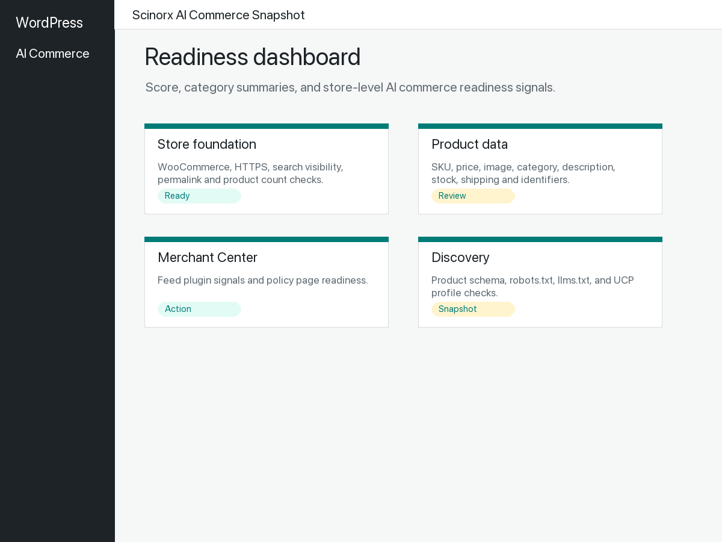Open the Product data card title
722x542 pixels.
(469, 145)
